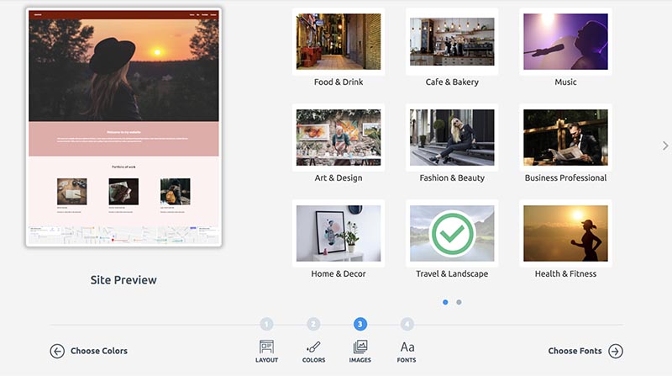Select step 4 circle in progress bar
Image resolution: width=672 pixels, height=376 pixels.
coord(407,324)
